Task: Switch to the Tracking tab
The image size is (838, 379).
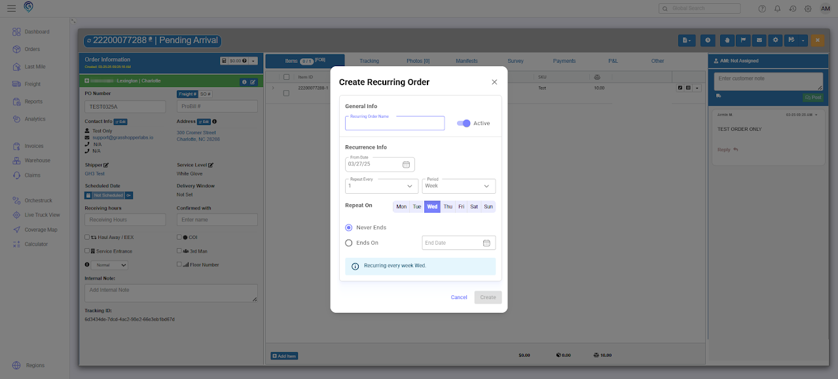Action: [x=369, y=61]
